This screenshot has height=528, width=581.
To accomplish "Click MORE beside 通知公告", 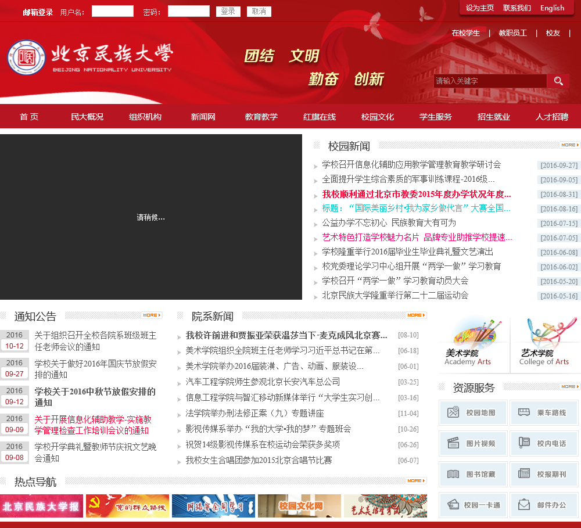I will pyautogui.click(x=152, y=315).
